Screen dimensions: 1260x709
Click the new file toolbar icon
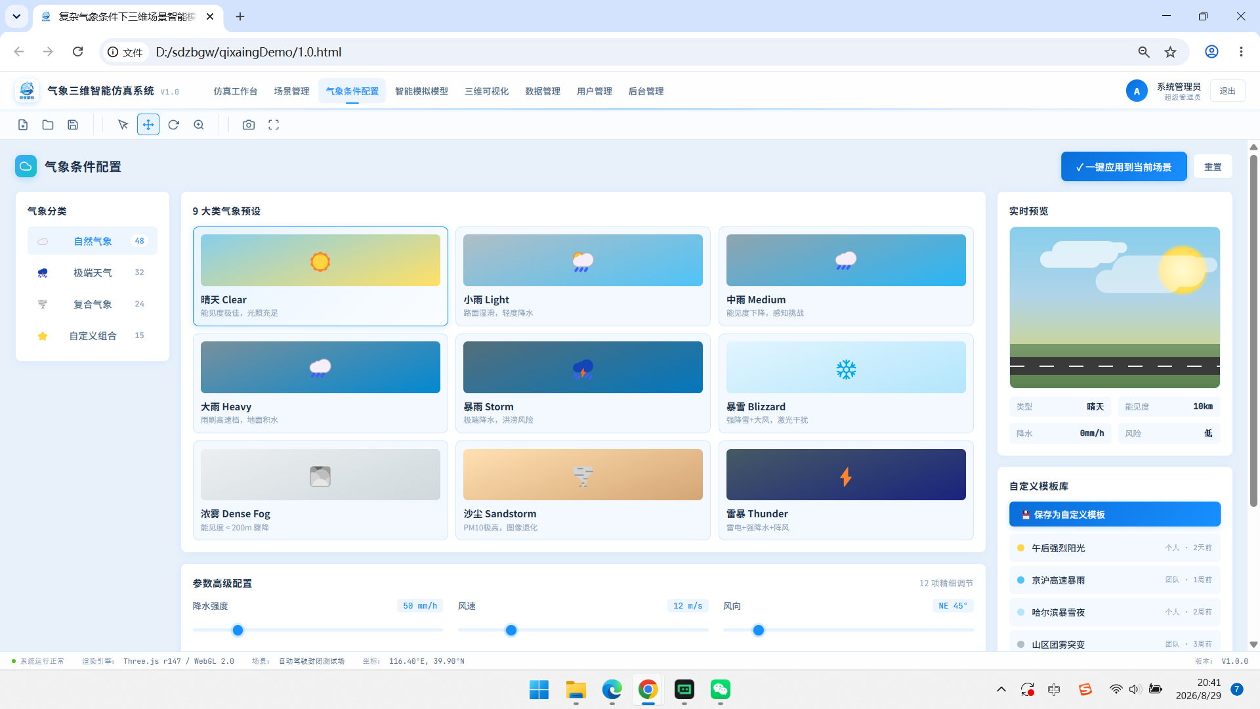click(x=23, y=125)
